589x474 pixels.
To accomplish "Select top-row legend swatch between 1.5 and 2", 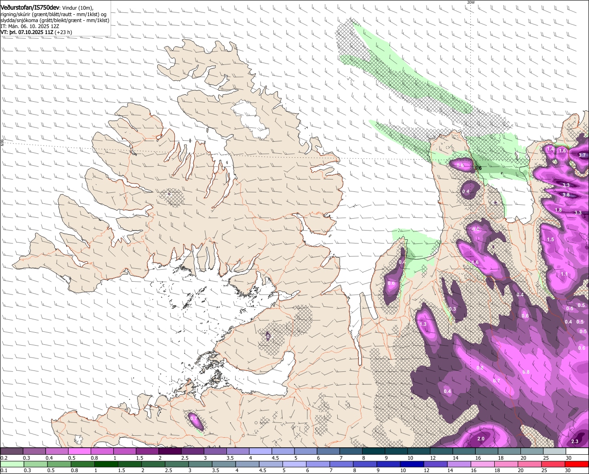I will click(x=147, y=451).
